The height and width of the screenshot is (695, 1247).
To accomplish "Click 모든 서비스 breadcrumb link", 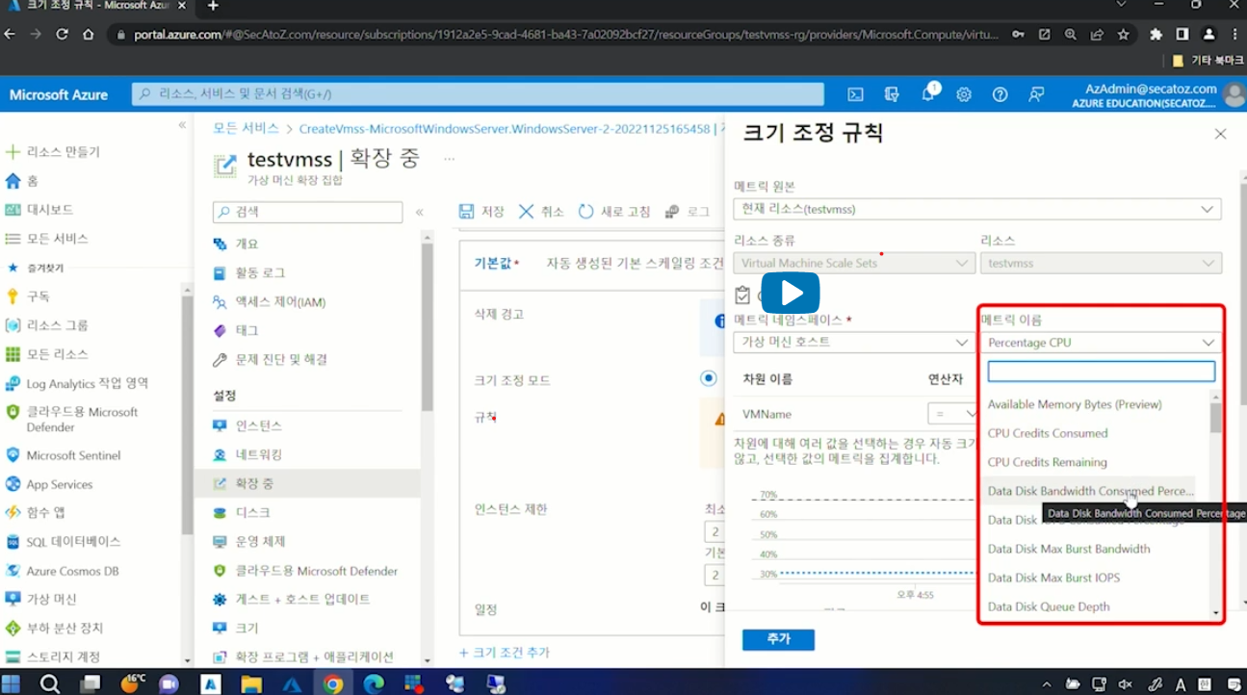I will 246,128.
